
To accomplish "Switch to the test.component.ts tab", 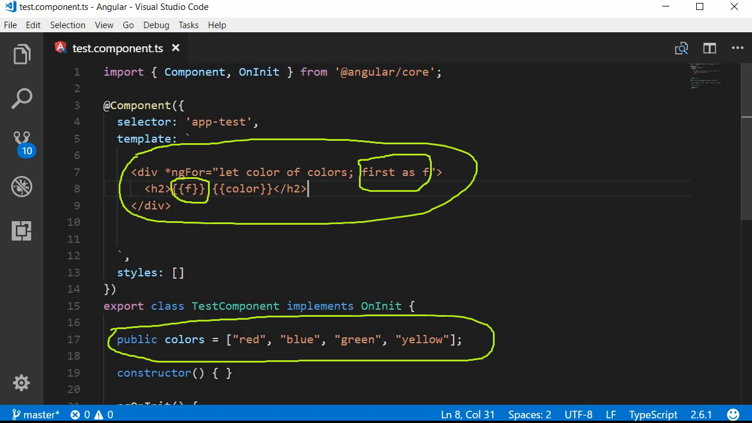I will click(x=117, y=48).
